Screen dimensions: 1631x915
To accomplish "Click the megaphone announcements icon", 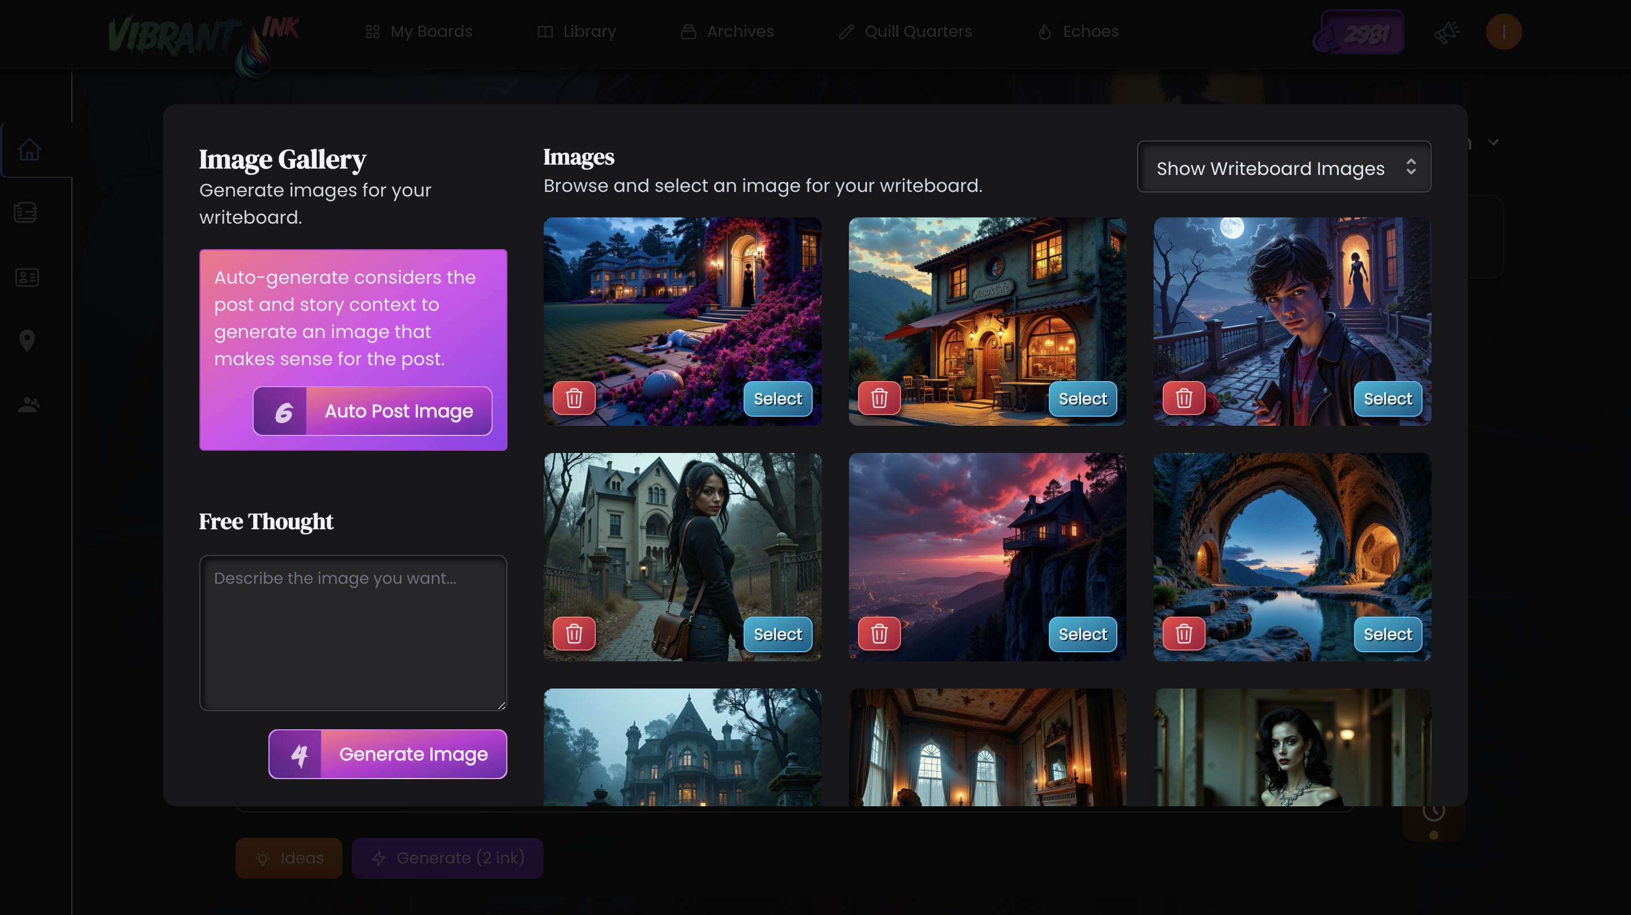I will [x=1446, y=32].
